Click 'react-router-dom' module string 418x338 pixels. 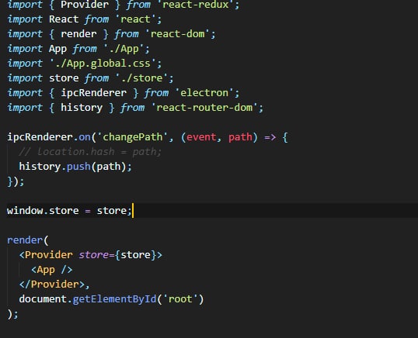pos(204,108)
